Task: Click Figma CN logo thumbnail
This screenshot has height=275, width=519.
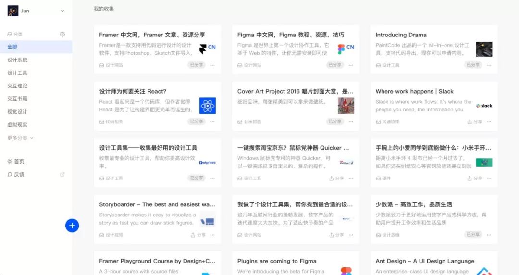Action: 346,49
